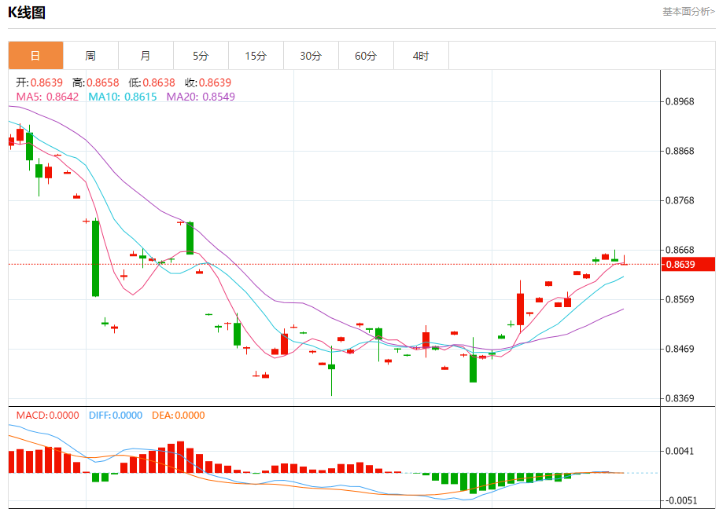Open the 基本面分析 link
Image resolution: width=719 pixels, height=509 pixels.
(688, 12)
